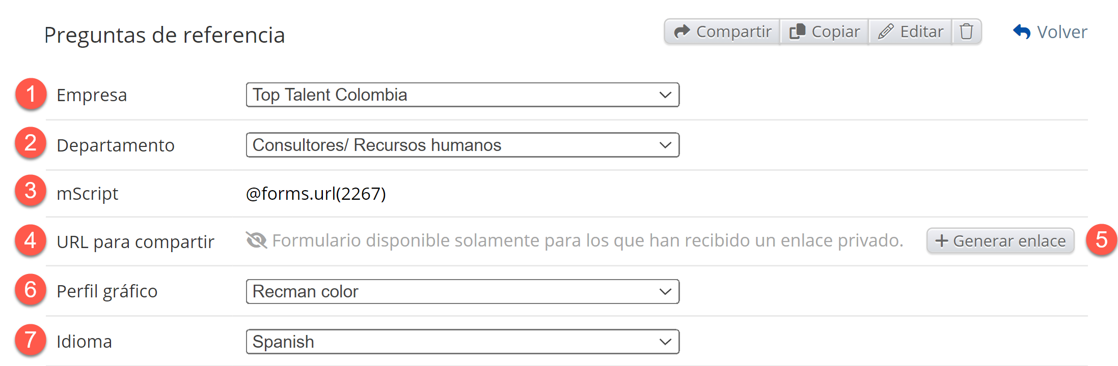The height and width of the screenshot is (366, 1118).
Task: Click the Compartir button label
Action: [x=733, y=32]
